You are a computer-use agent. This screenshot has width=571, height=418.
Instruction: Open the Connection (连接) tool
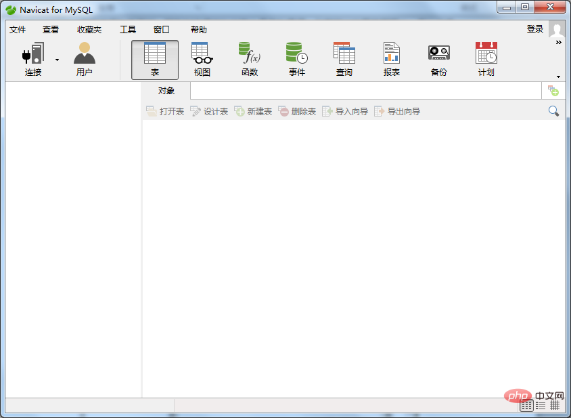pos(32,60)
